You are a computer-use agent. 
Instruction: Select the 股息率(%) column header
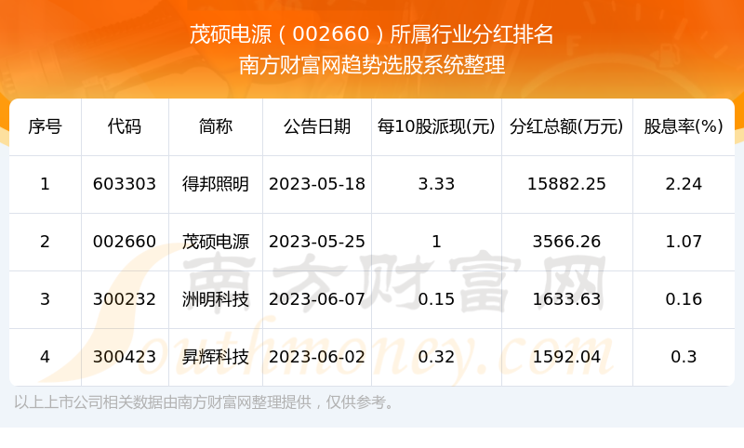(684, 126)
